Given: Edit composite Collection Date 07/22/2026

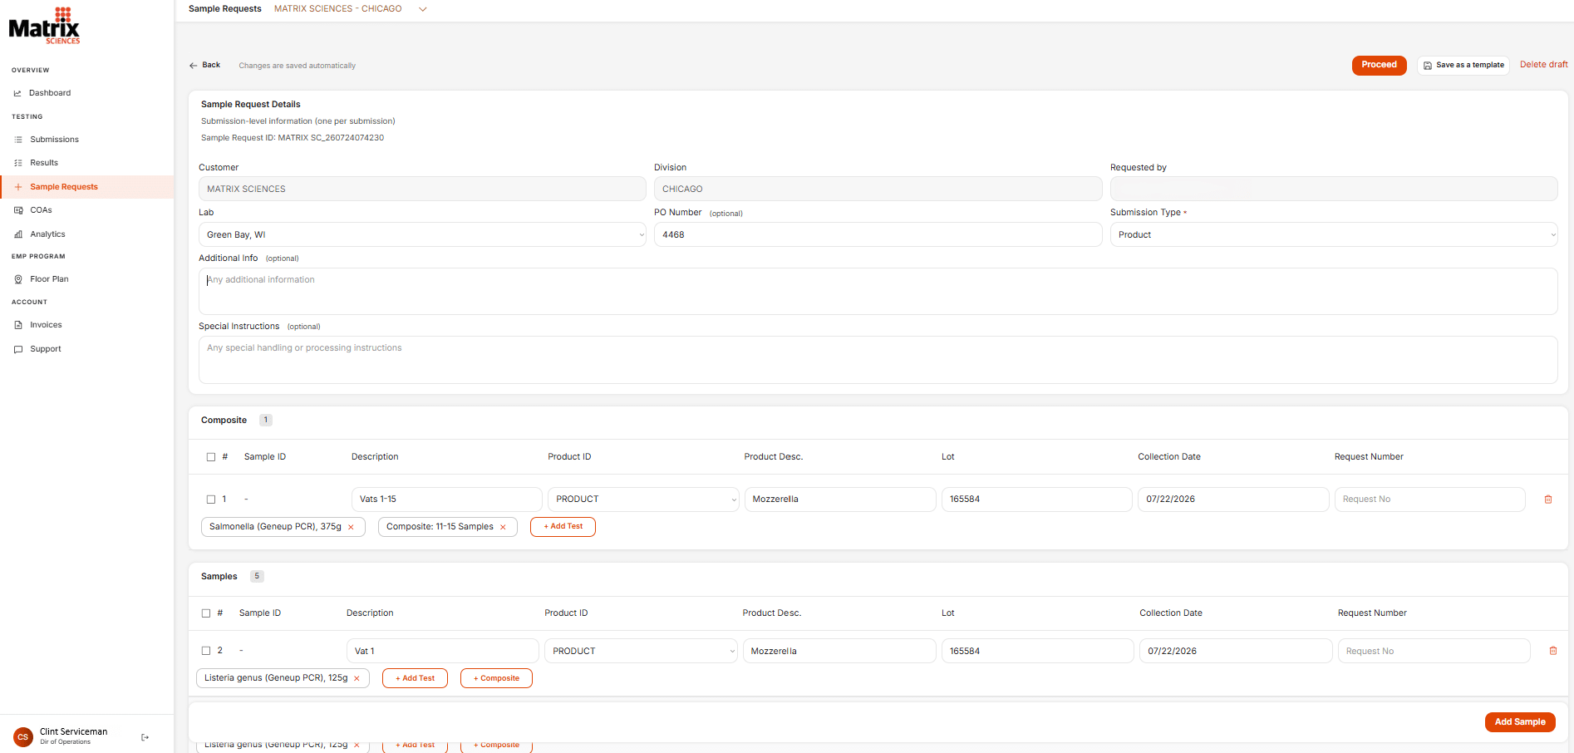Looking at the screenshot, I should coord(1233,500).
